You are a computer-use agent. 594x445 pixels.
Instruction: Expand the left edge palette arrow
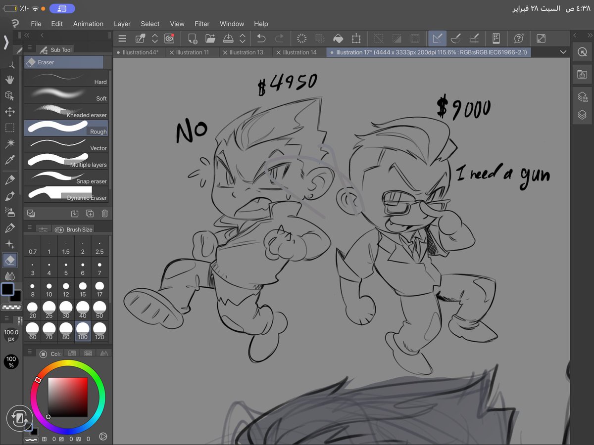(6, 43)
